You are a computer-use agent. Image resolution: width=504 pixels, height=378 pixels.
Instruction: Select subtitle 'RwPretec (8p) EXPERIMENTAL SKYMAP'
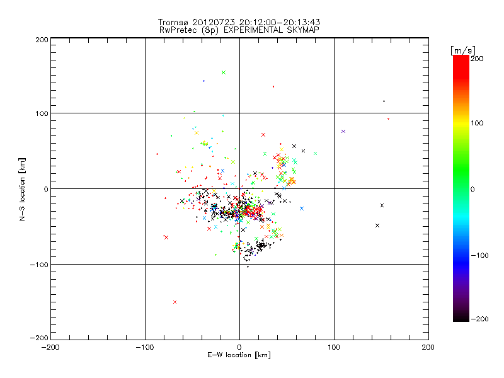(x=239, y=30)
